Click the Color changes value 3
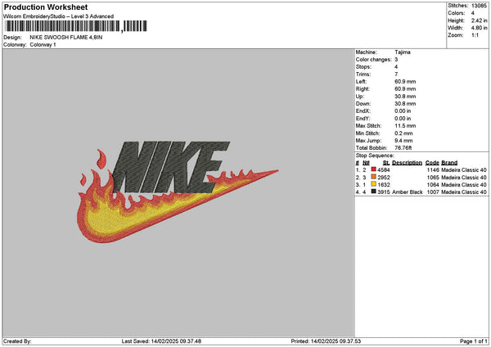This screenshot has width=491, height=347. [396, 60]
